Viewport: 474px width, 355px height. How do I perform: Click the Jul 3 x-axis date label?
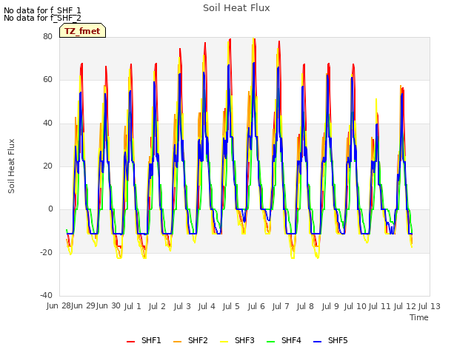pyautogui.click(x=182, y=306)
